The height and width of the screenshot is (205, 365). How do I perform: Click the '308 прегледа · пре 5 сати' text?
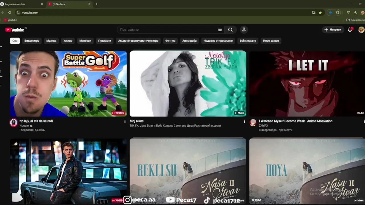[275, 130]
